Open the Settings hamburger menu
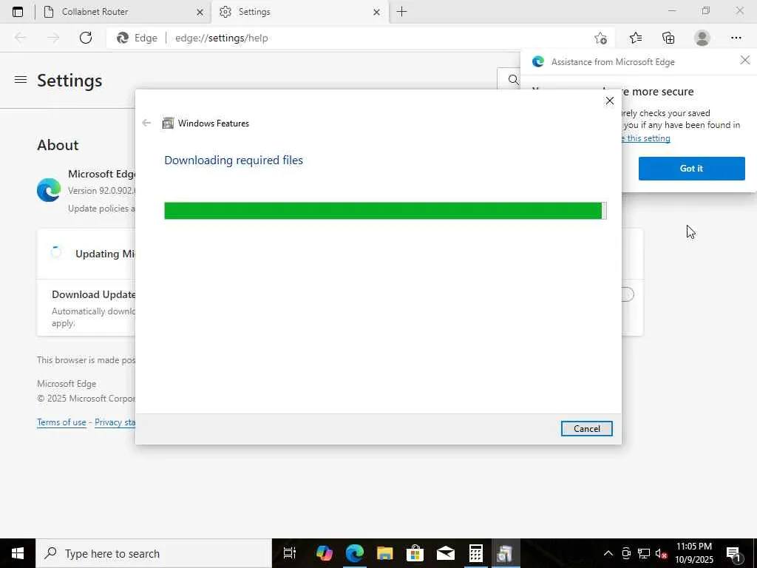 click(21, 79)
